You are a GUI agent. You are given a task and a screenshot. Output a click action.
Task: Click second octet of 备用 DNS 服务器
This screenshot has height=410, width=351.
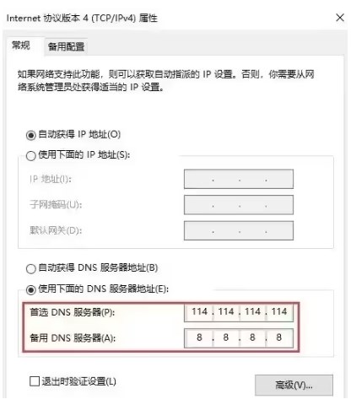(x=226, y=337)
